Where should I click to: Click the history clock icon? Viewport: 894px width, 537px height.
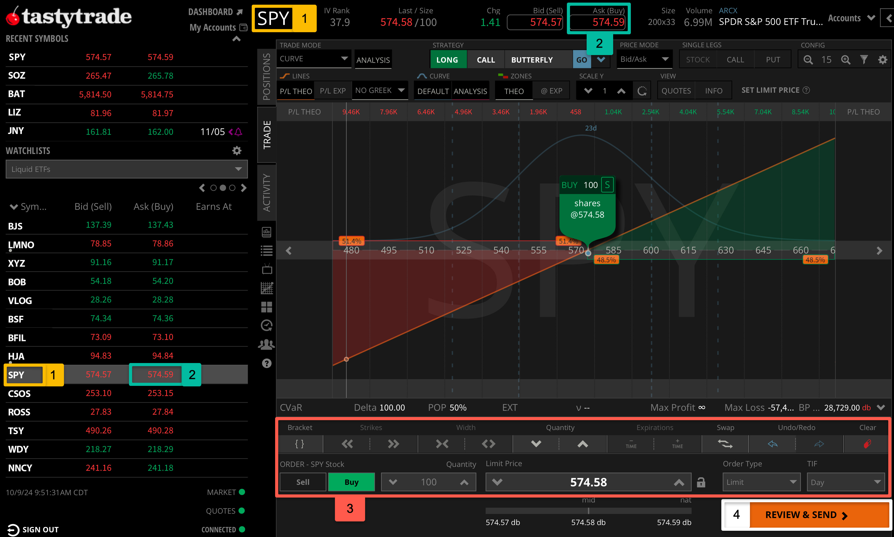pyautogui.click(x=267, y=325)
